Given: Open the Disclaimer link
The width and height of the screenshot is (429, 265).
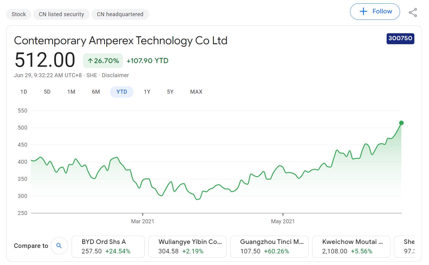Looking at the screenshot, I should coord(115,75).
